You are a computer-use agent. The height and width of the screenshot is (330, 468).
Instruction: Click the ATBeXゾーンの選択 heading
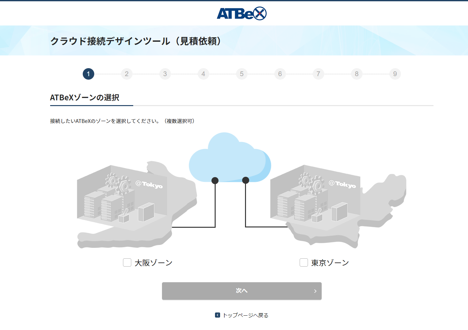point(85,97)
